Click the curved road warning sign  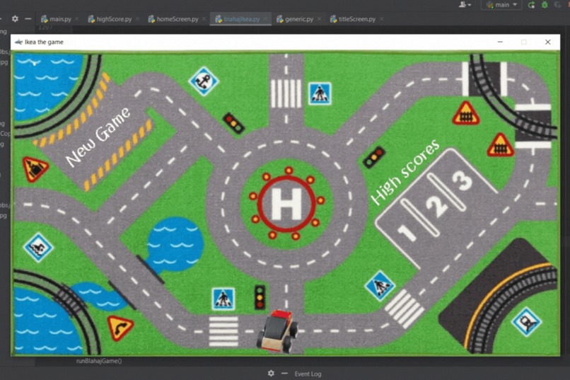point(120,328)
